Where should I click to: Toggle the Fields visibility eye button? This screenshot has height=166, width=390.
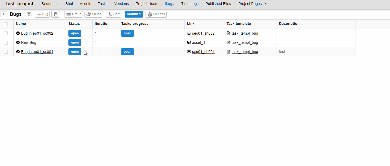94,14
